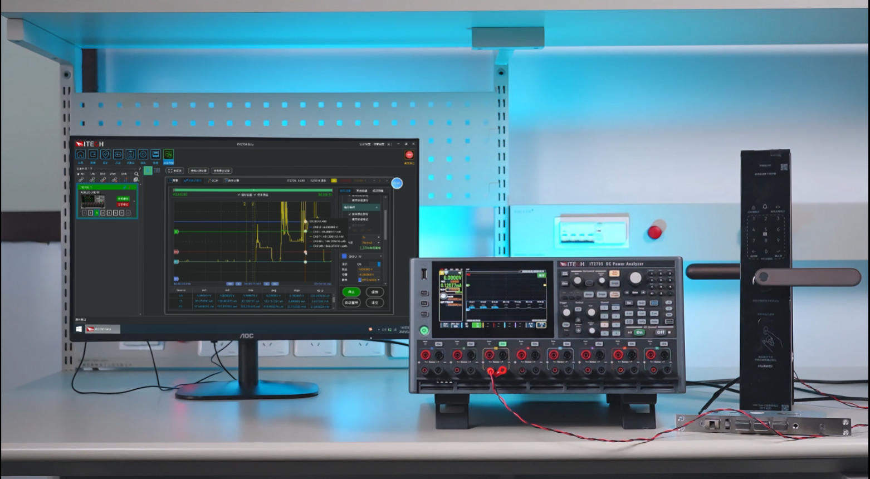The height and width of the screenshot is (479, 870).
Task: Toggle the right checkbox above the waveform
Action: pyautogui.click(x=255, y=195)
